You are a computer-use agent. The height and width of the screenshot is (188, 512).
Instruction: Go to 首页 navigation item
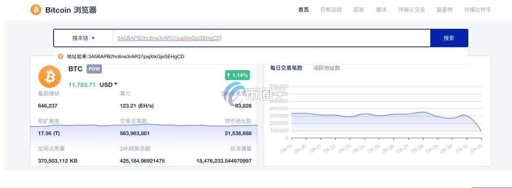[x=303, y=10]
